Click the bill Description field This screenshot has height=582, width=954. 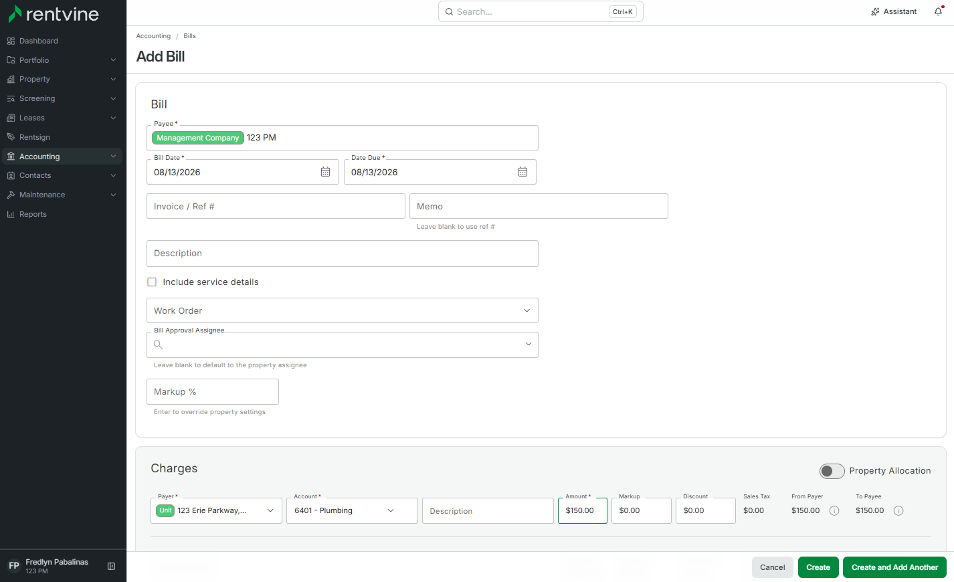(343, 254)
